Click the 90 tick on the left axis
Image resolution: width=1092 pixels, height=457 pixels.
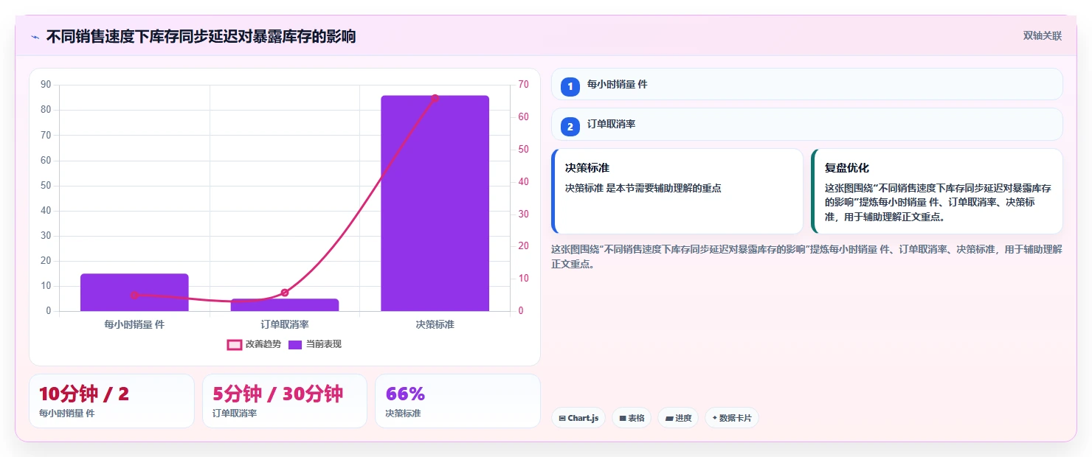click(46, 85)
